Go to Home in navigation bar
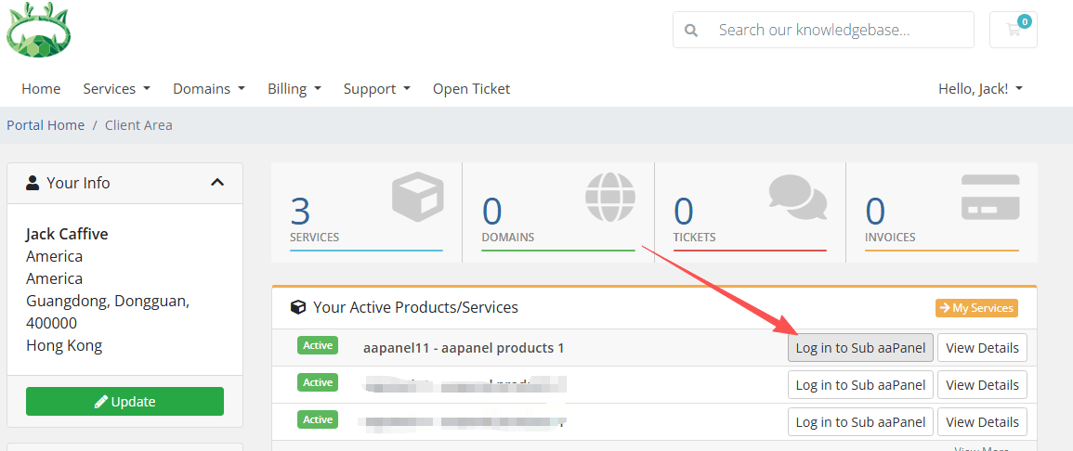1073x451 pixels. [41, 89]
